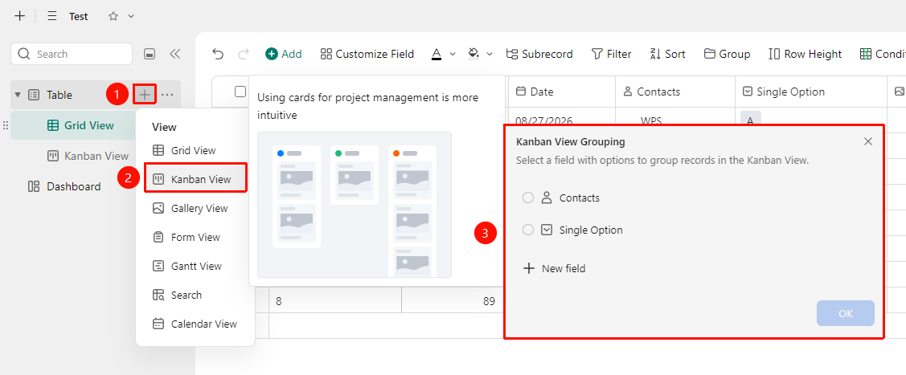Screen dimensions: 906x375
Task: Select the Contacts radio button
Action: (x=527, y=198)
